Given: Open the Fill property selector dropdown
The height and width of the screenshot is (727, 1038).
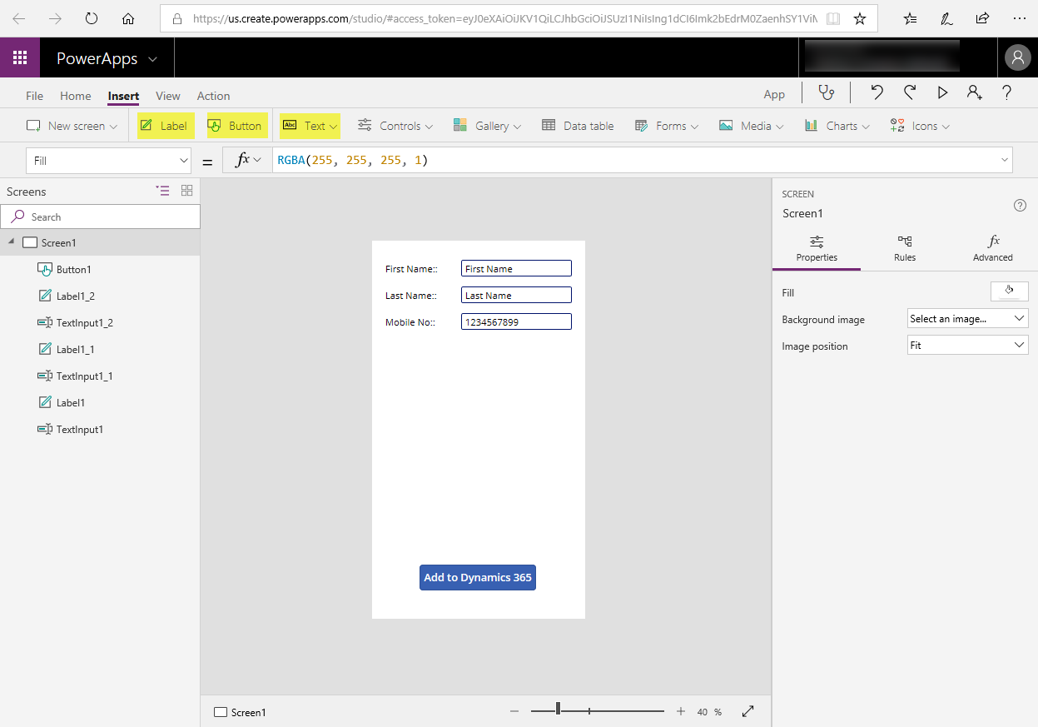Looking at the screenshot, I should 109,161.
